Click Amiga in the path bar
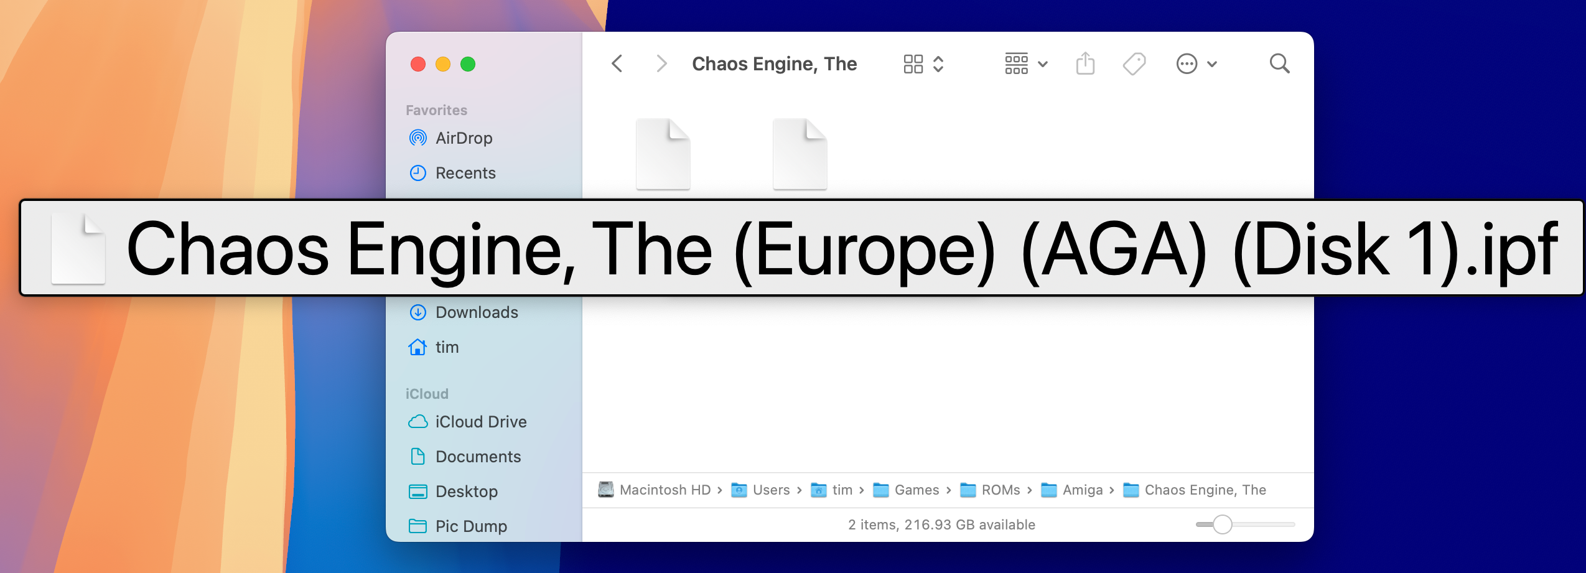The width and height of the screenshot is (1586, 573). coord(1072,490)
